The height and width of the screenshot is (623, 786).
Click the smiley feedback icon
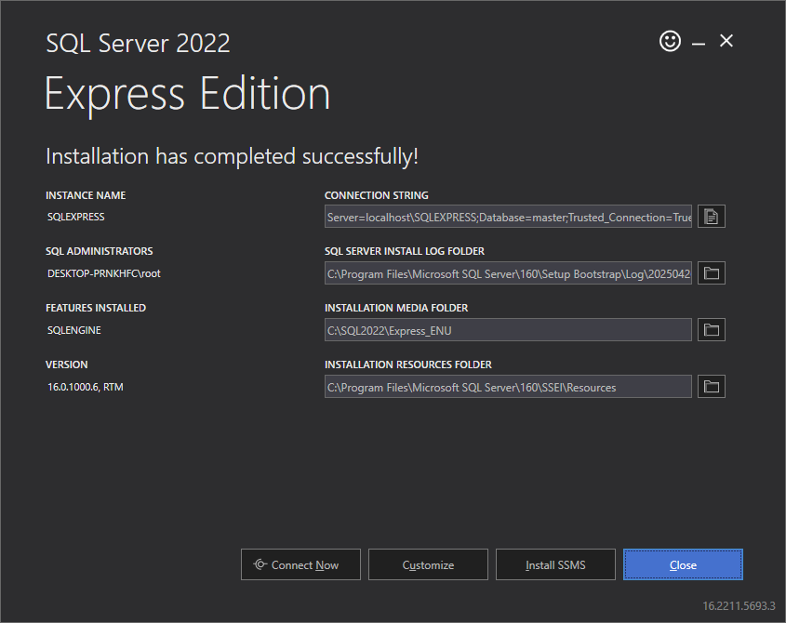point(670,41)
